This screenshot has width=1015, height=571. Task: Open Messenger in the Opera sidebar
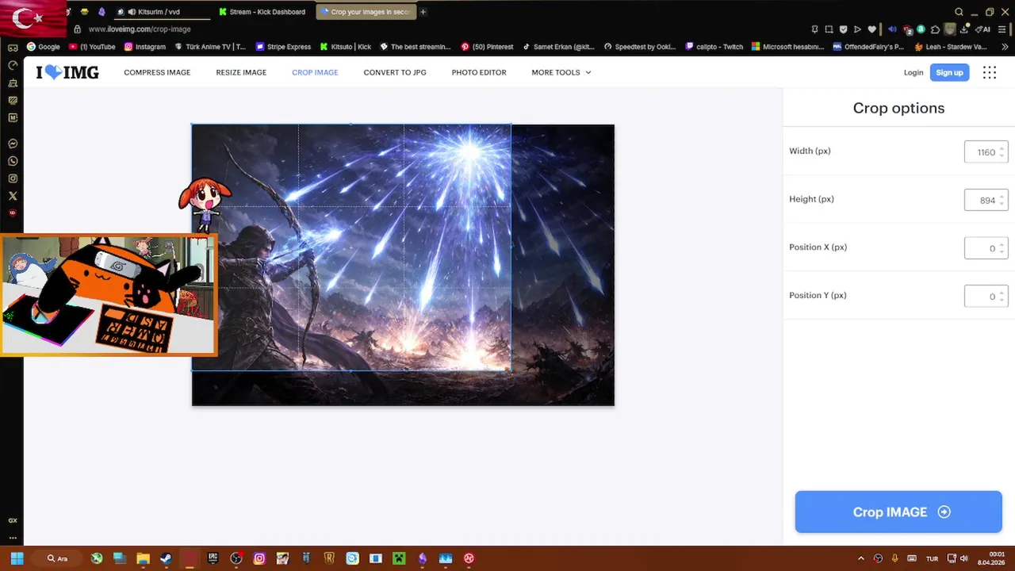13,144
